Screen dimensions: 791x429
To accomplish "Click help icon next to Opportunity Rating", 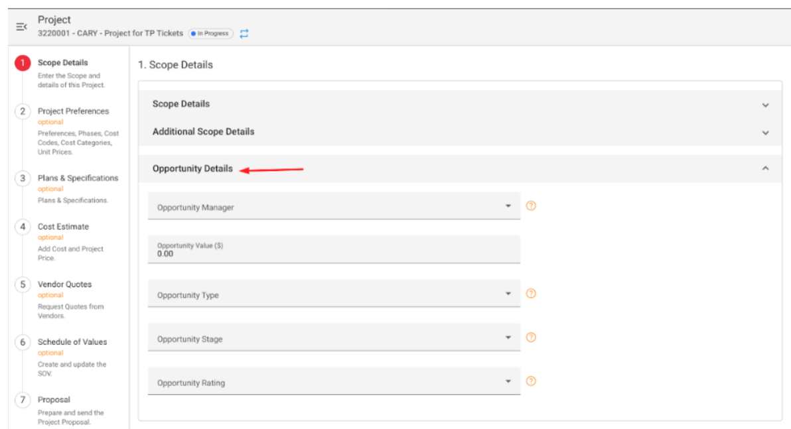I will (531, 381).
